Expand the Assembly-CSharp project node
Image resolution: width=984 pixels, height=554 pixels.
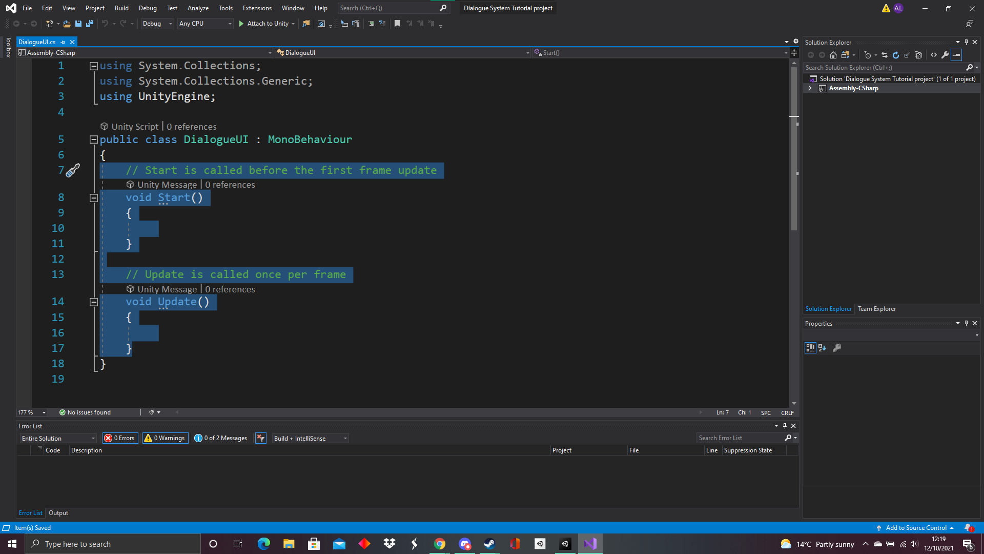tap(810, 88)
